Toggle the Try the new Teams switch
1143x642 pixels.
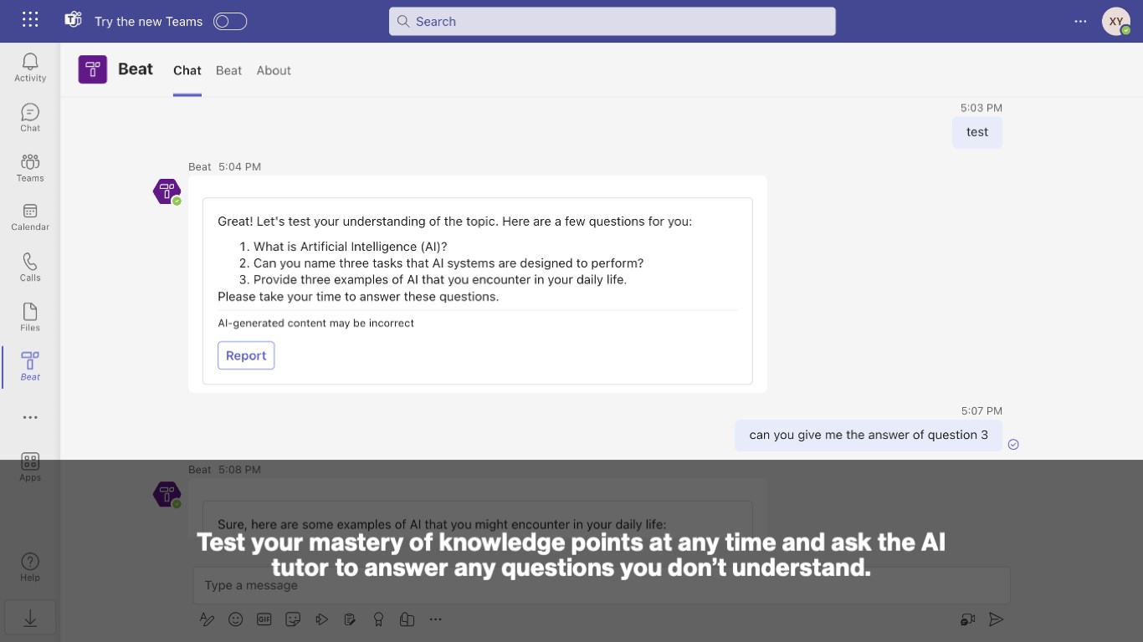point(230,22)
